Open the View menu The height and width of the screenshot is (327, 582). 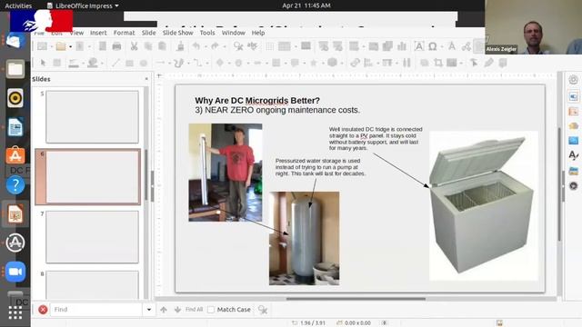(76, 33)
